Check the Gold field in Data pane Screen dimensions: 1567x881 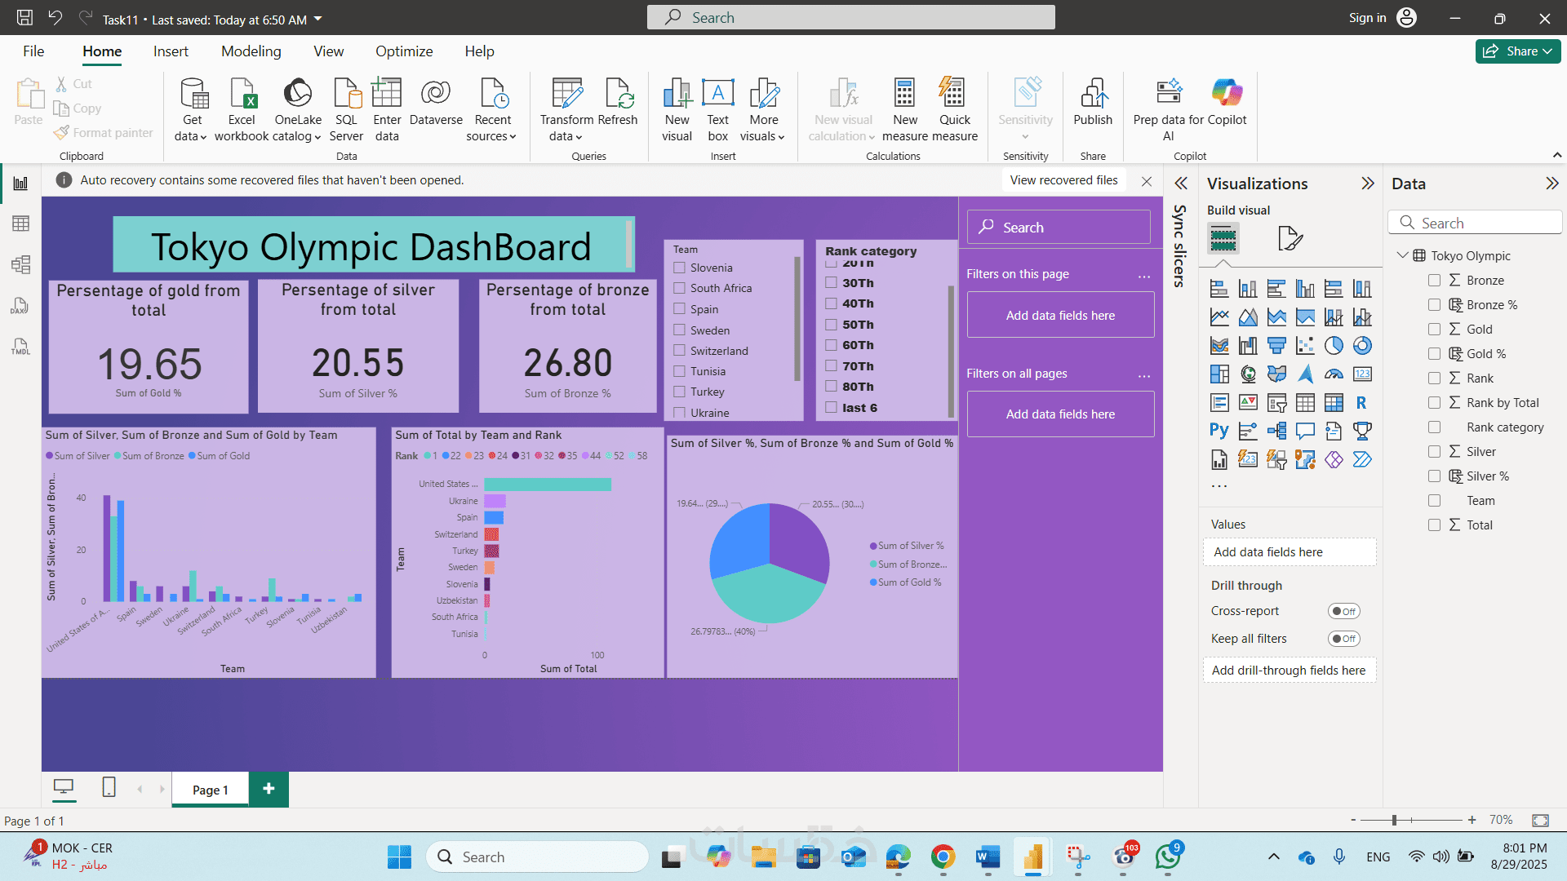point(1434,329)
